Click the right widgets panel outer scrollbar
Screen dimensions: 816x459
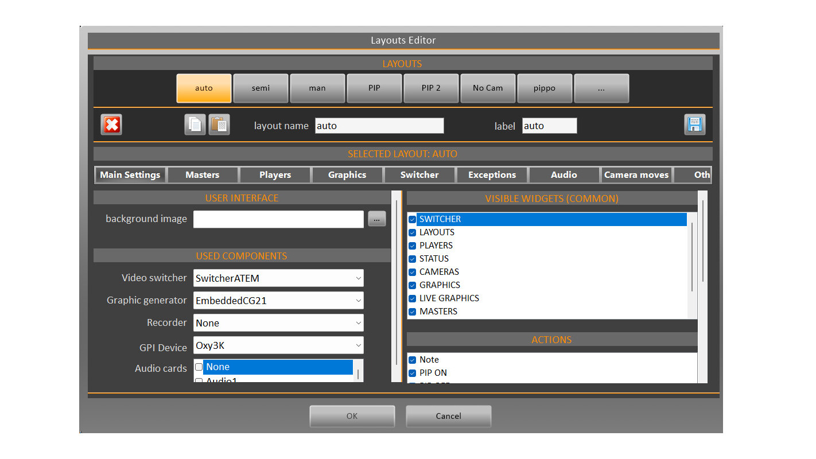(x=702, y=241)
